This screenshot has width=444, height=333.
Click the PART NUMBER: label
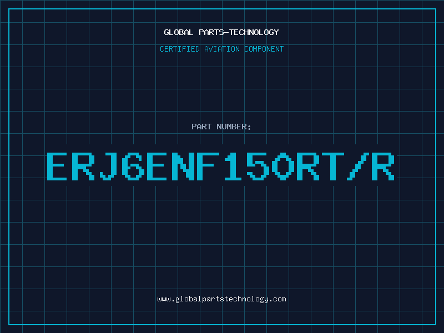click(x=221, y=127)
